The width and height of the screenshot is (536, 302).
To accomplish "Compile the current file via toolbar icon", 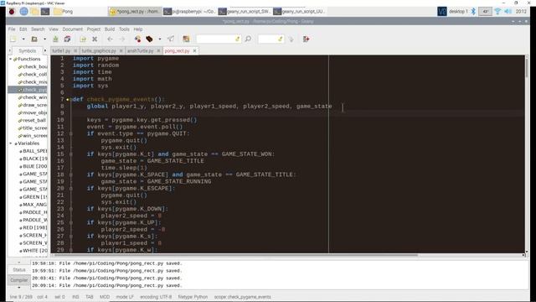I will 137,39.
